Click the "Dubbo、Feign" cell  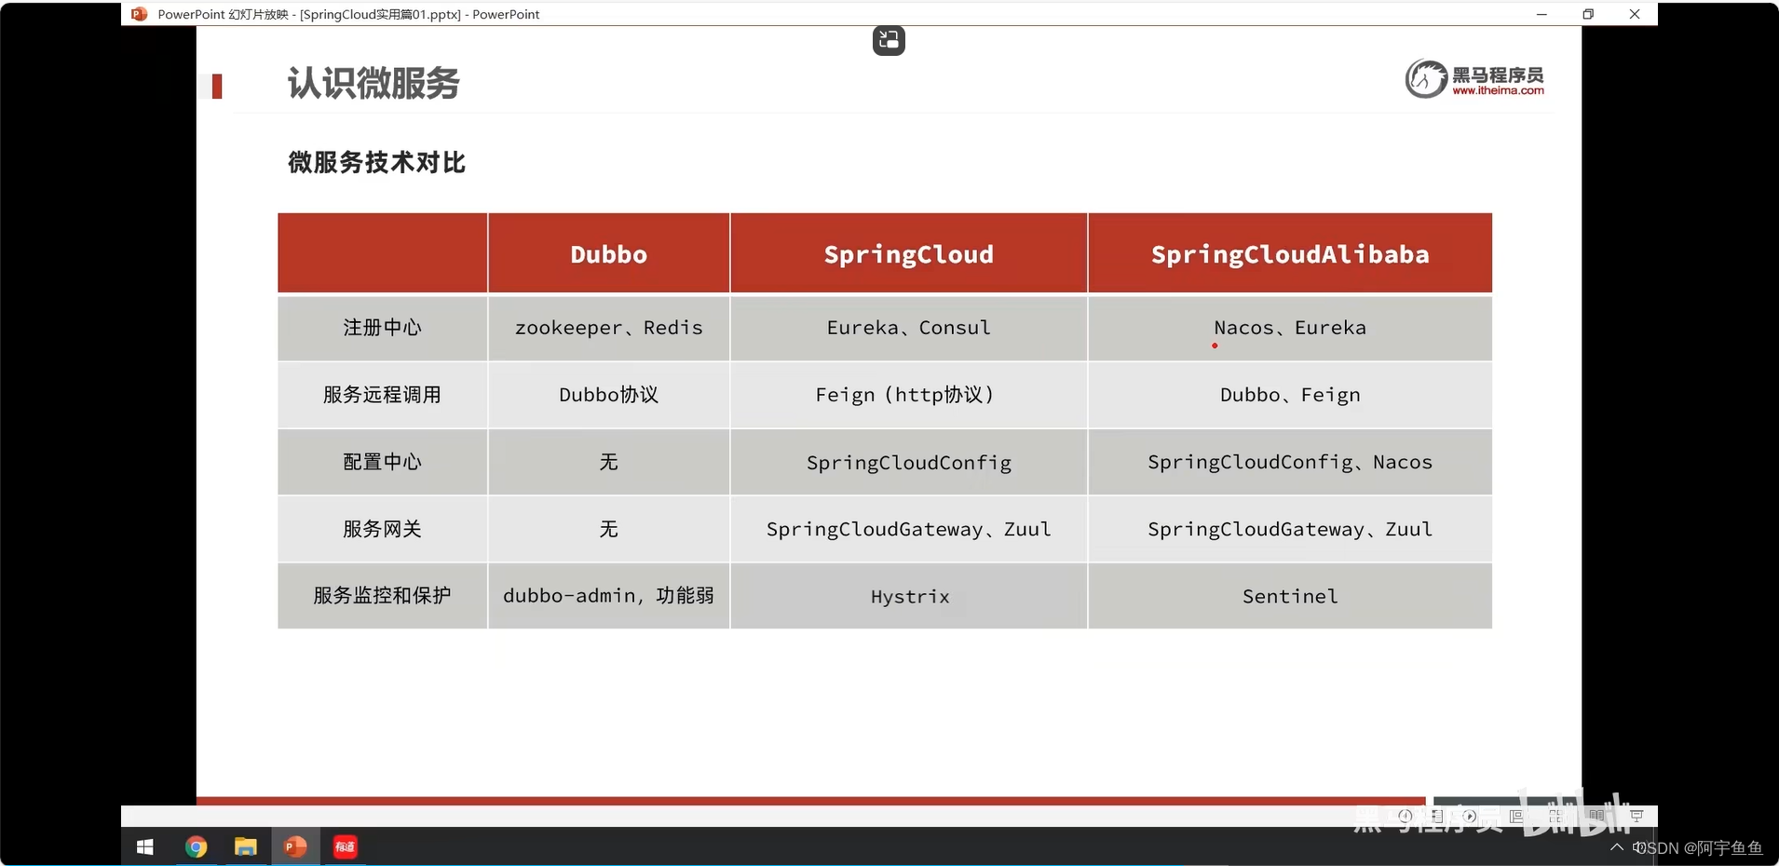click(x=1290, y=395)
